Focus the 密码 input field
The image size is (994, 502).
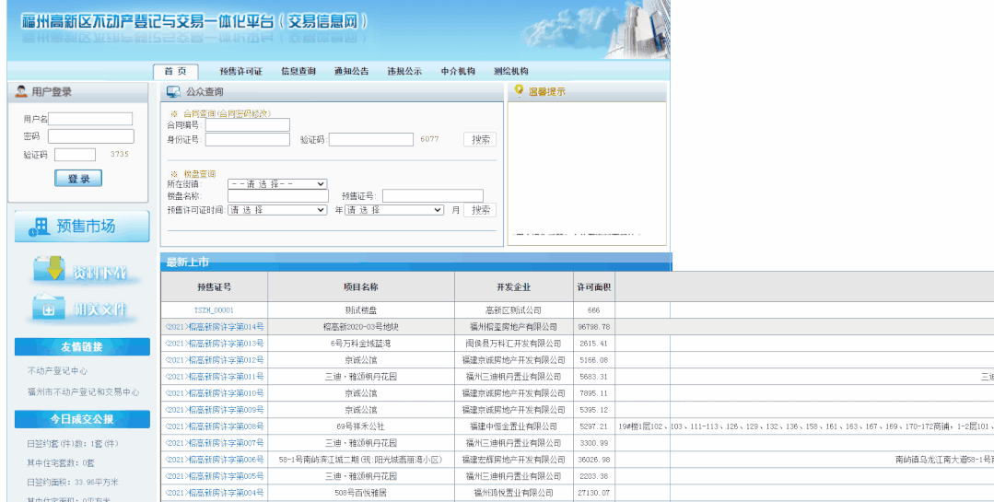pyautogui.click(x=91, y=136)
